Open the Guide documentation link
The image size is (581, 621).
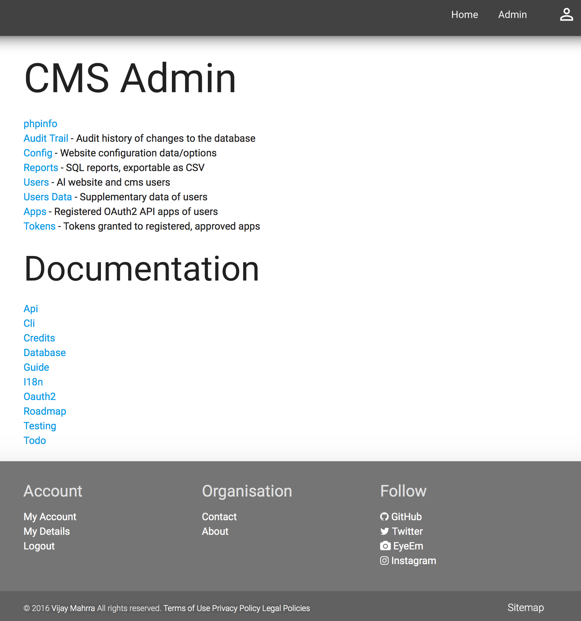36,367
